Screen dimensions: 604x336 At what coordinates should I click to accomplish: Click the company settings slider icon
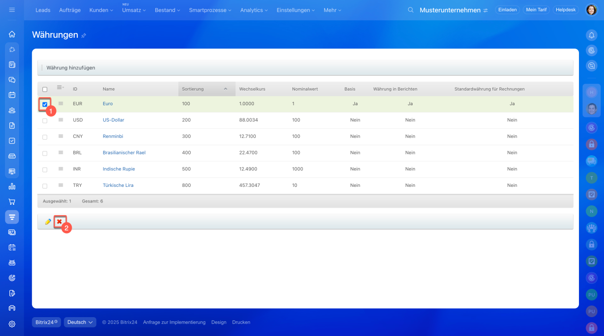[x=486, y=10]
